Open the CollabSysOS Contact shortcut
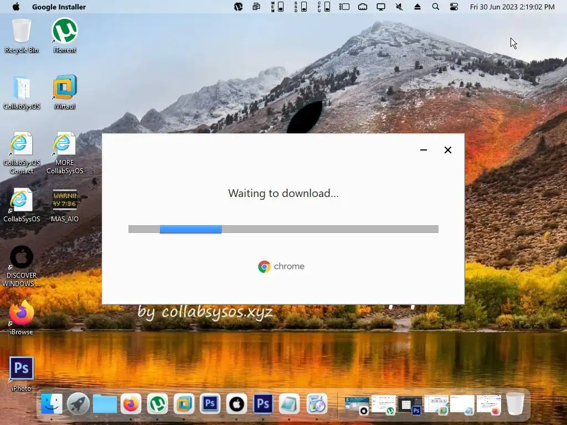This screenshot has width=567, height=425. (x=22, y=153)
